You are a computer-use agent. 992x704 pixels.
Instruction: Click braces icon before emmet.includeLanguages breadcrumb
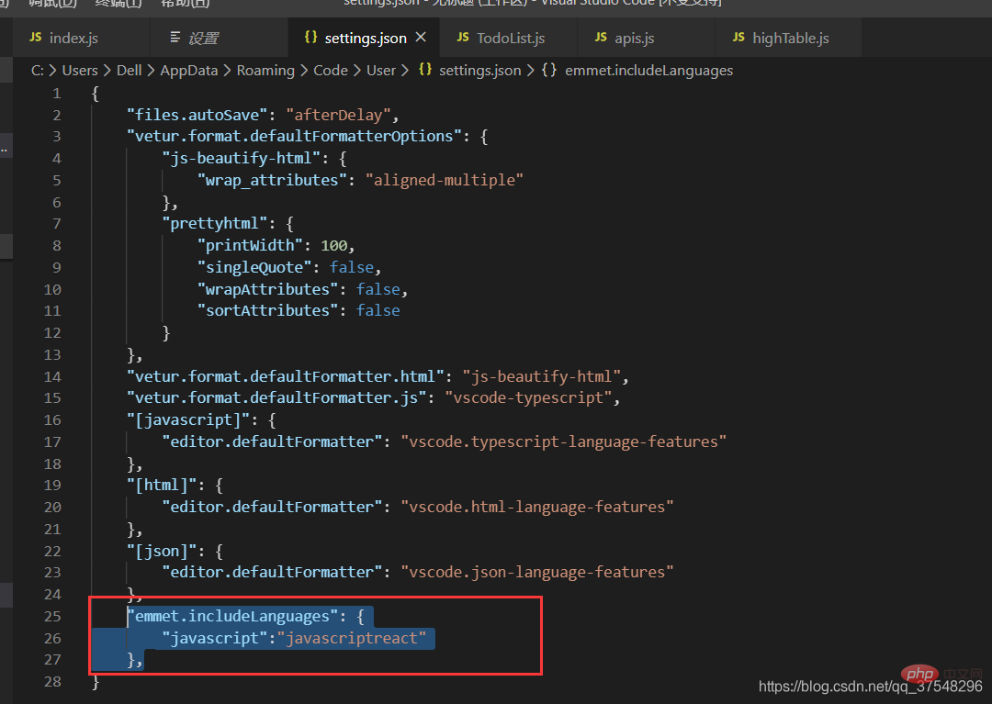(549, 70)
